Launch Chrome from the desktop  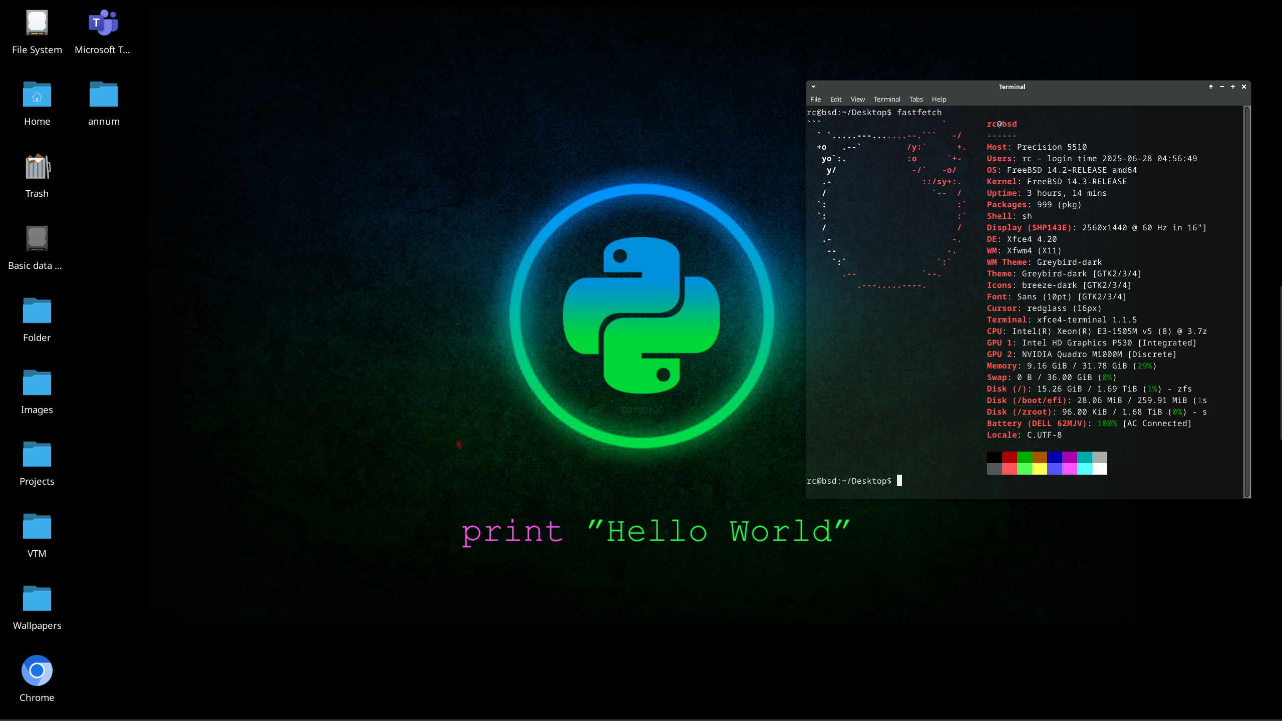[37, 671]
